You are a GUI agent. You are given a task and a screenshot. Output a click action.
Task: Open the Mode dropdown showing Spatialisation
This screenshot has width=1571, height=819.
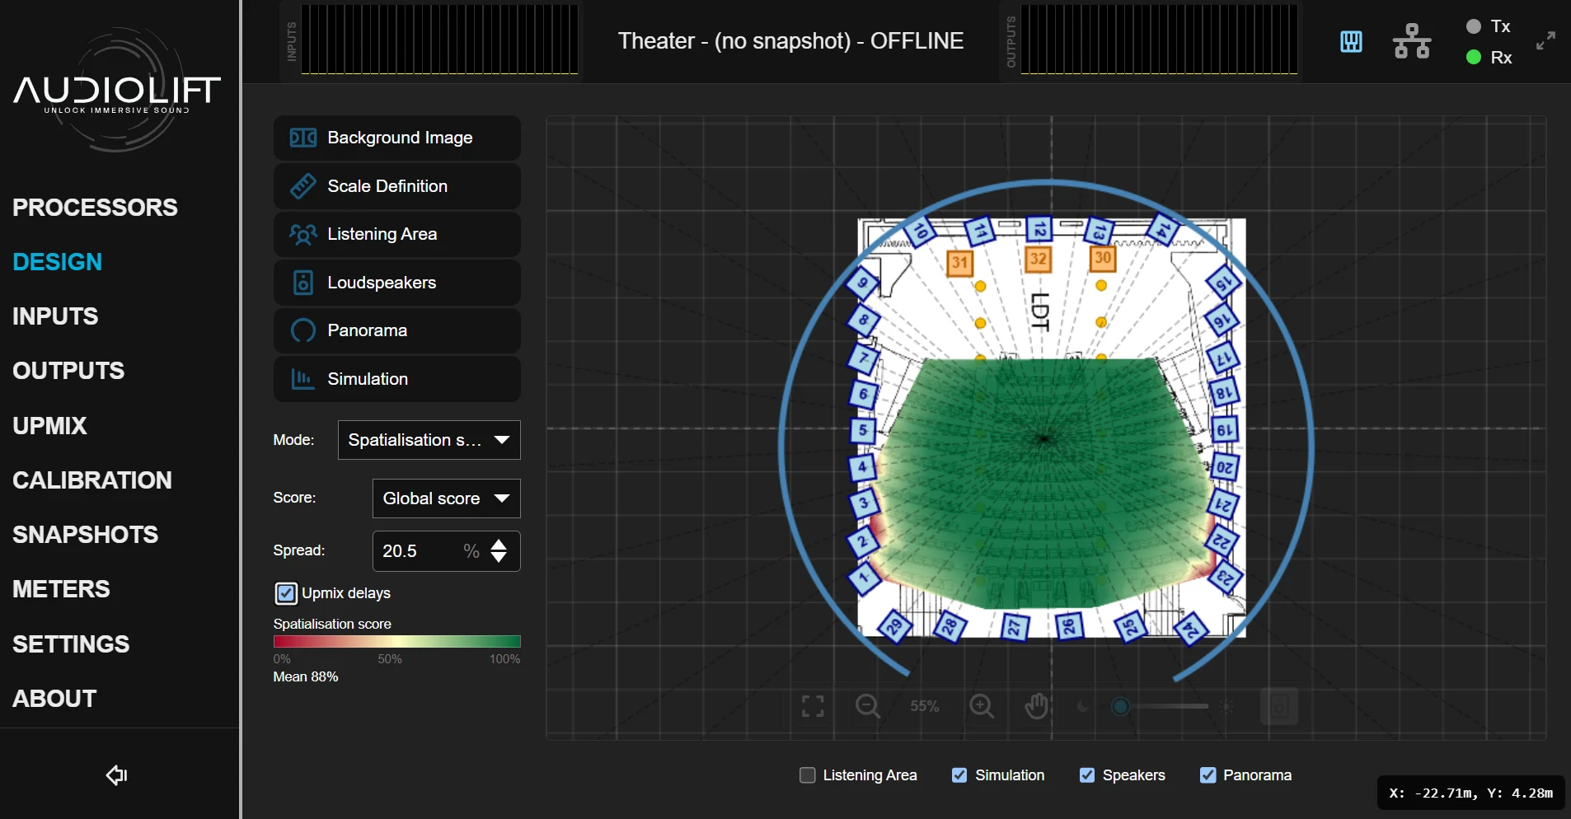click(x=429, y=440)
